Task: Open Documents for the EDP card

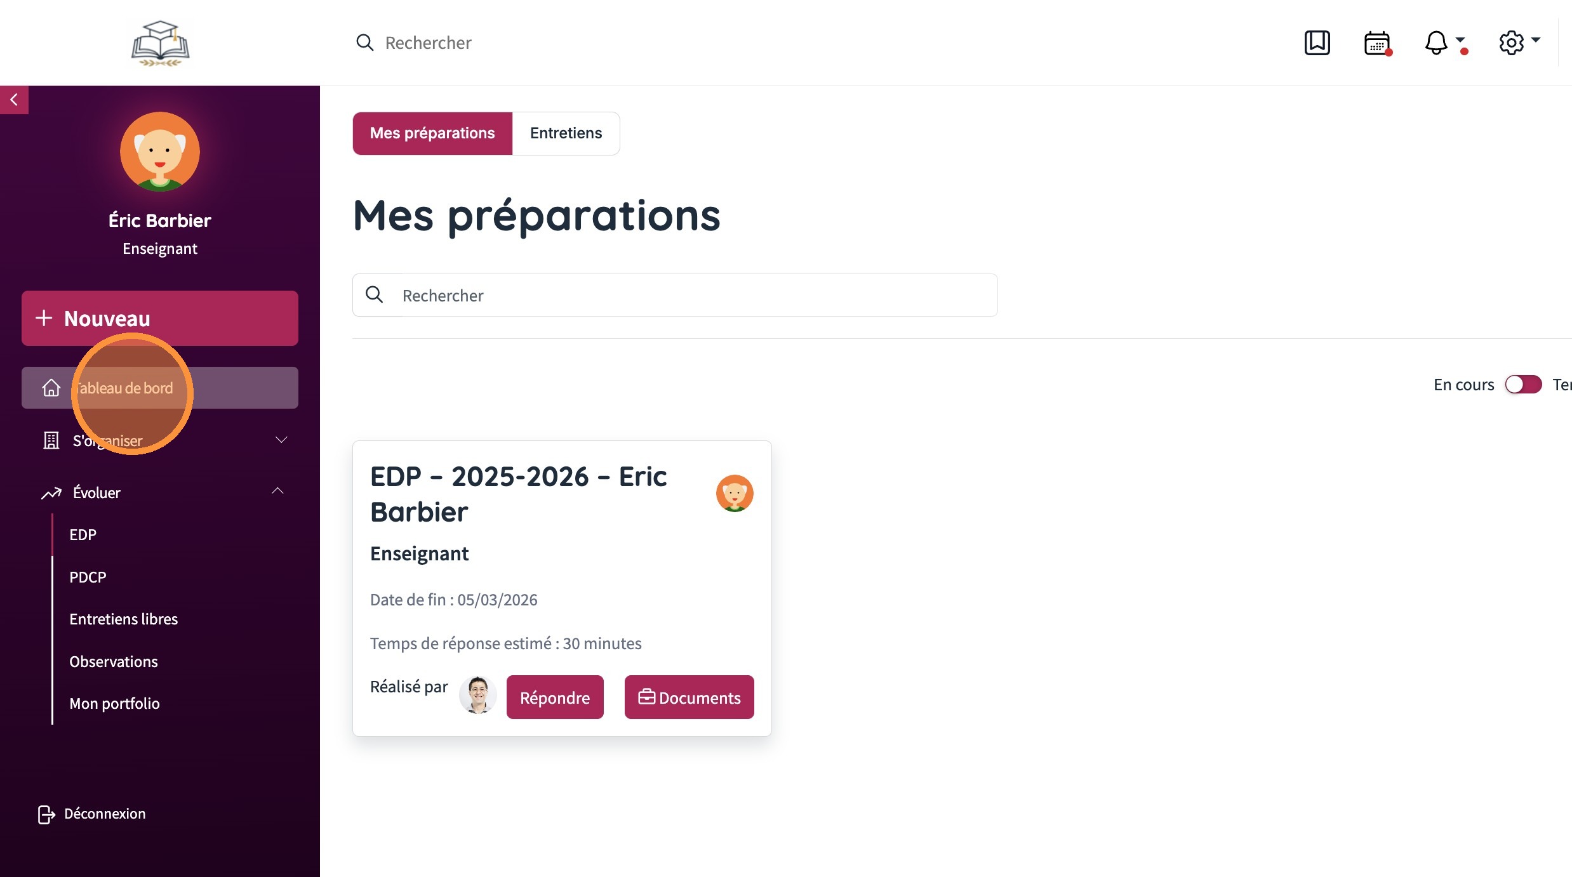Action: click(689, 697)
